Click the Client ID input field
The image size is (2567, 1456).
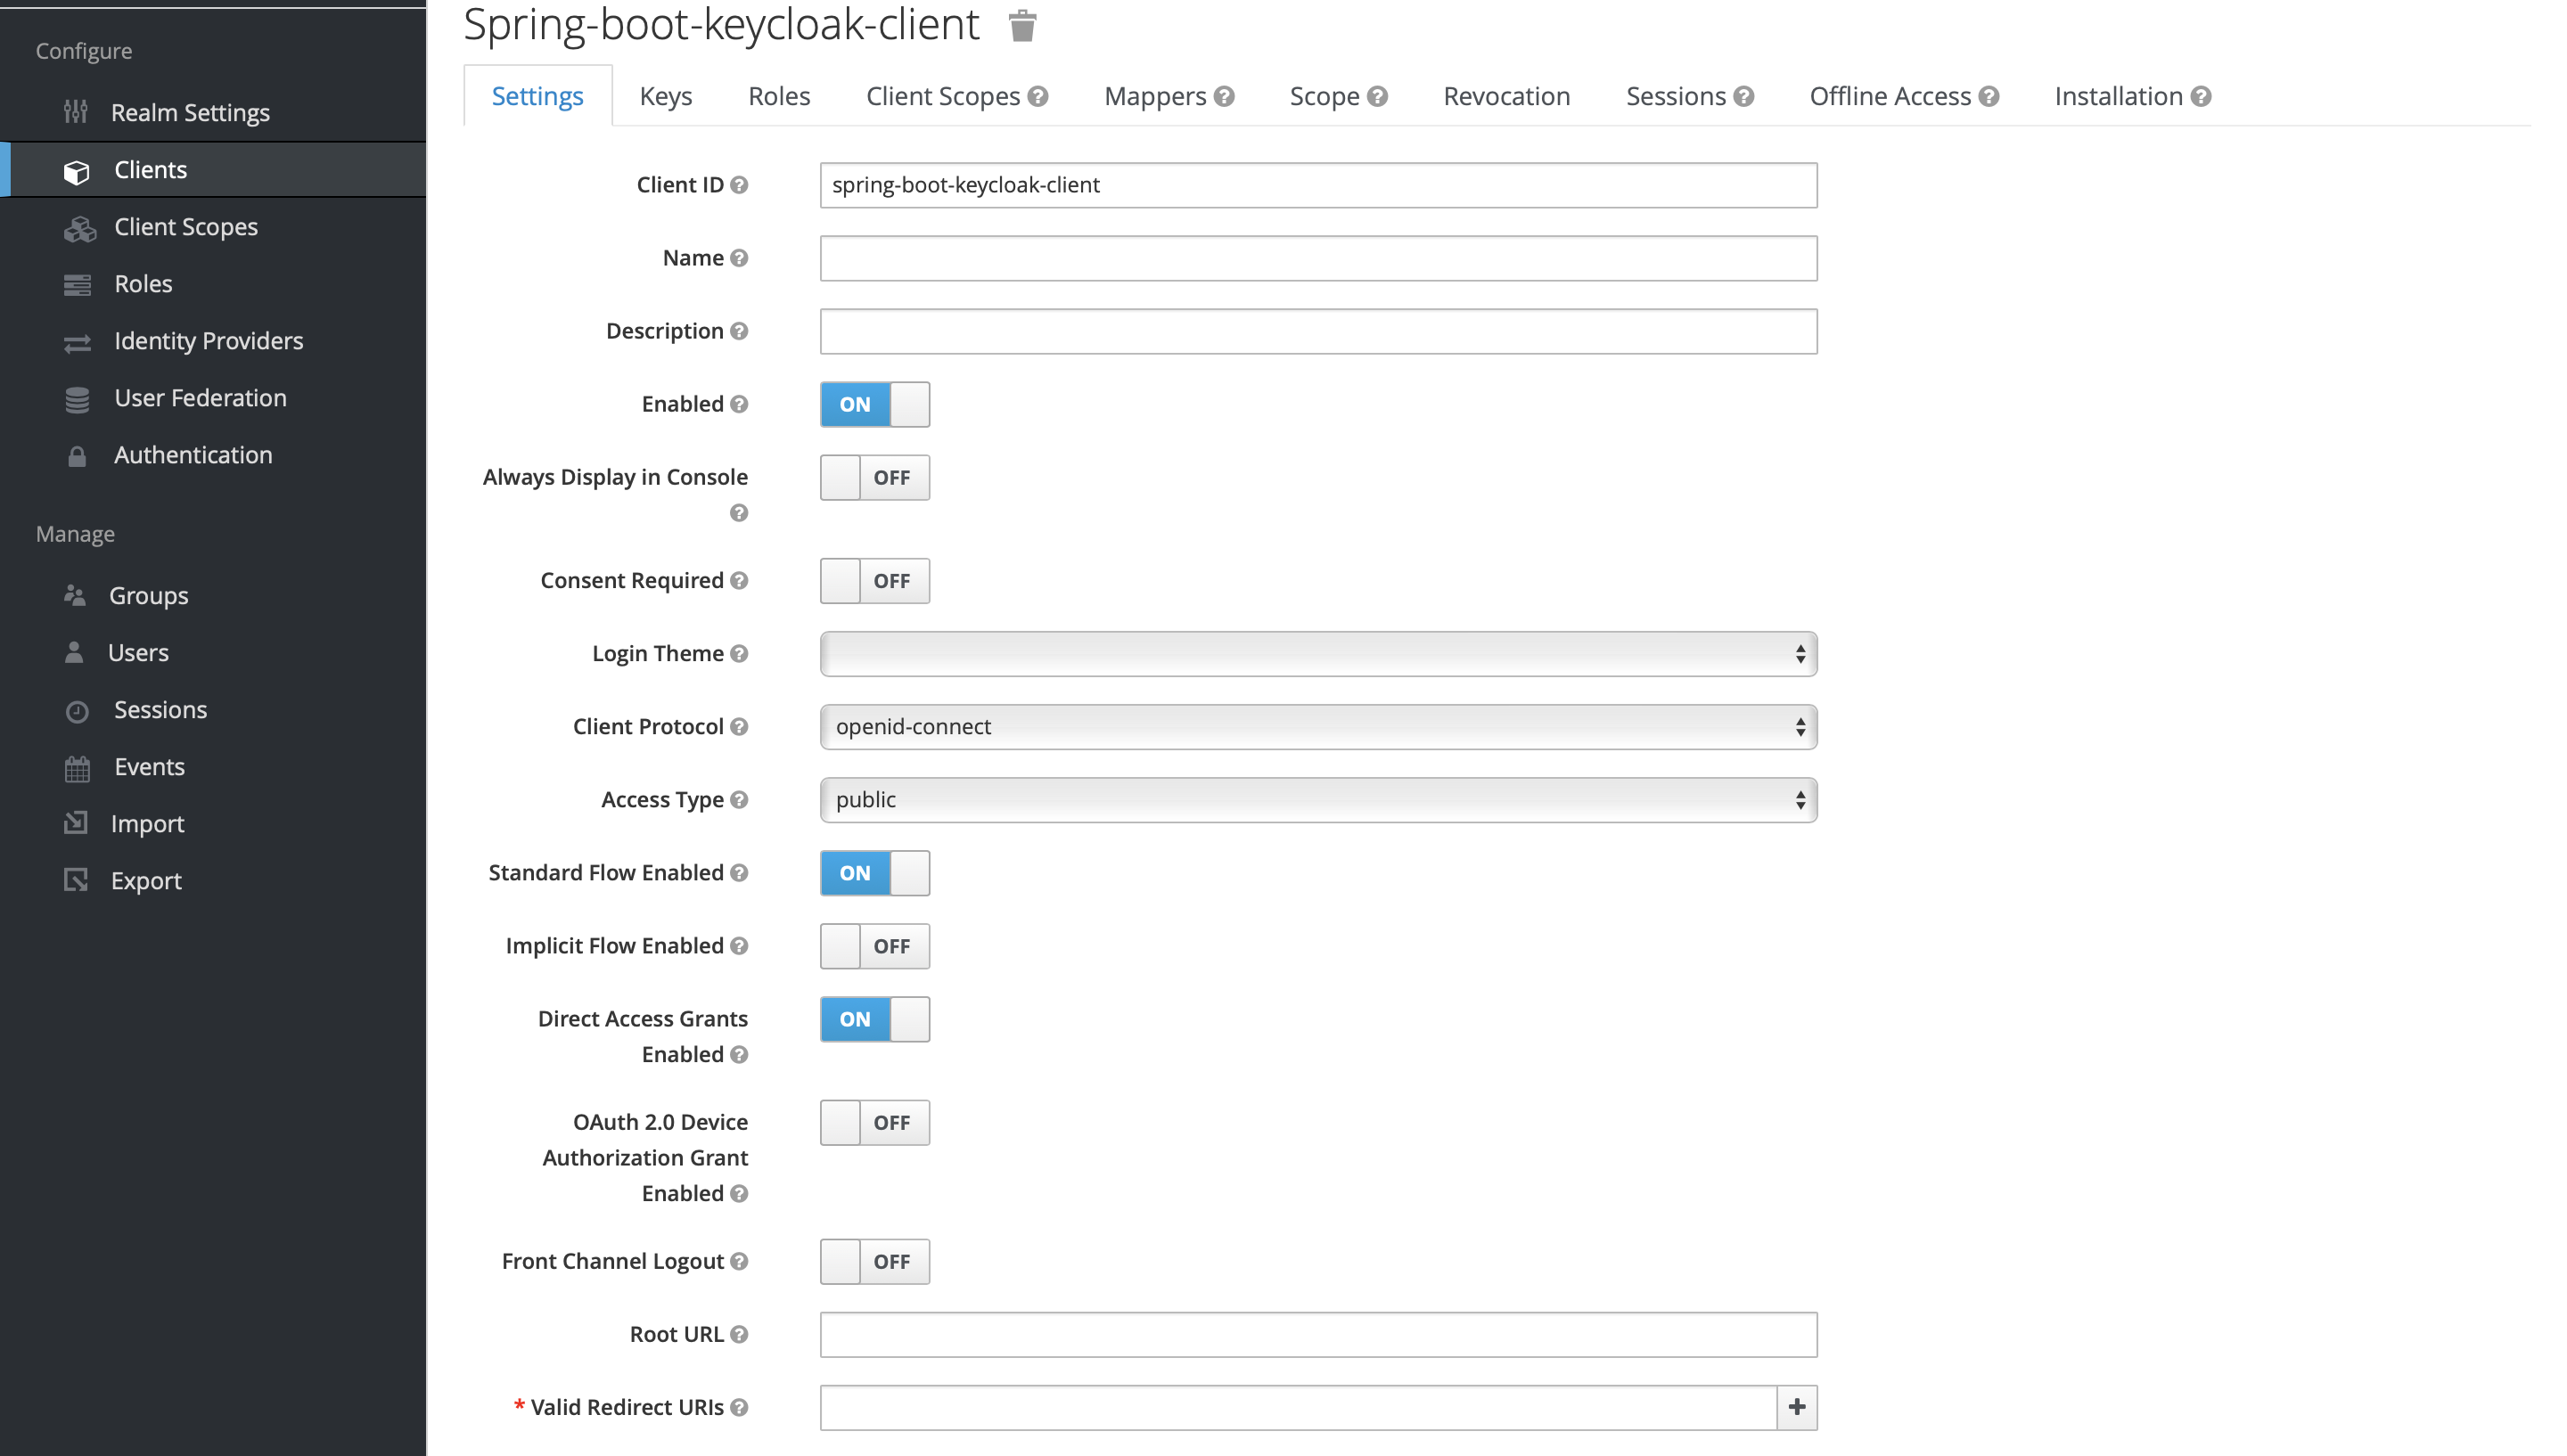pos(1319,184)
